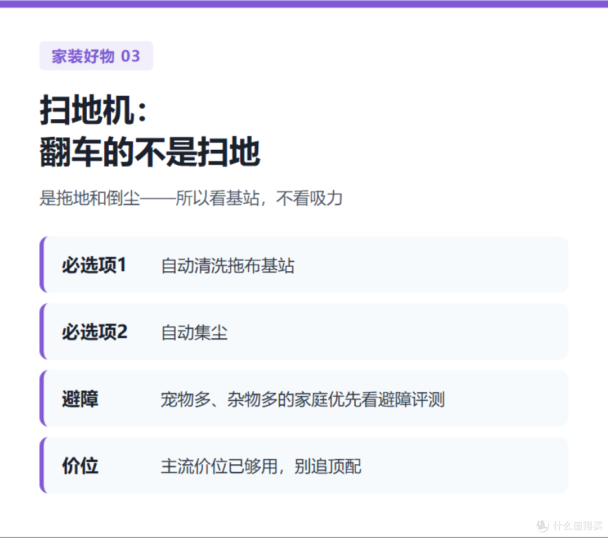Click the label 价位
The width and height of the screenshot is (608, 538).
(x=81, y=465)
